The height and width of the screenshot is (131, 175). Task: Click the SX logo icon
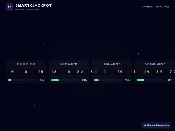[10, 7]
